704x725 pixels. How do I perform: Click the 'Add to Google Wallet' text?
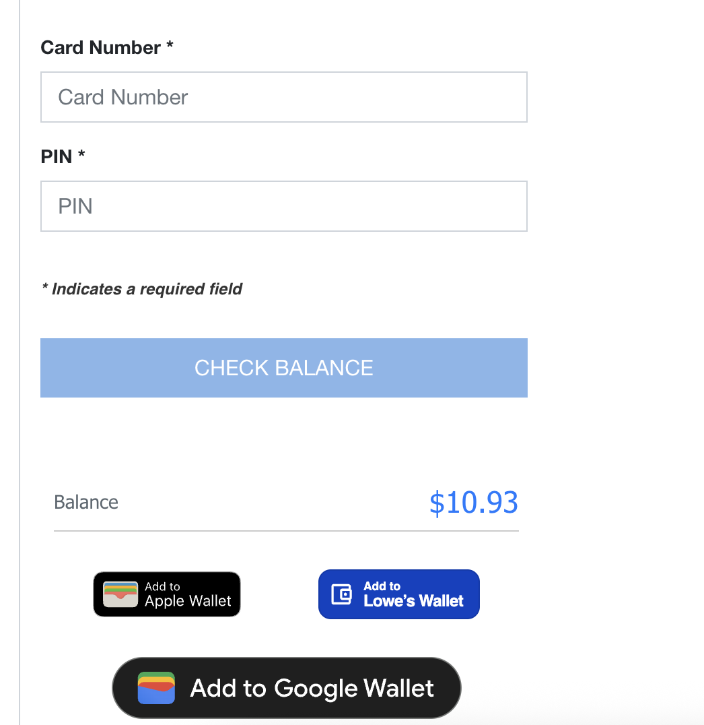[312, 688]
